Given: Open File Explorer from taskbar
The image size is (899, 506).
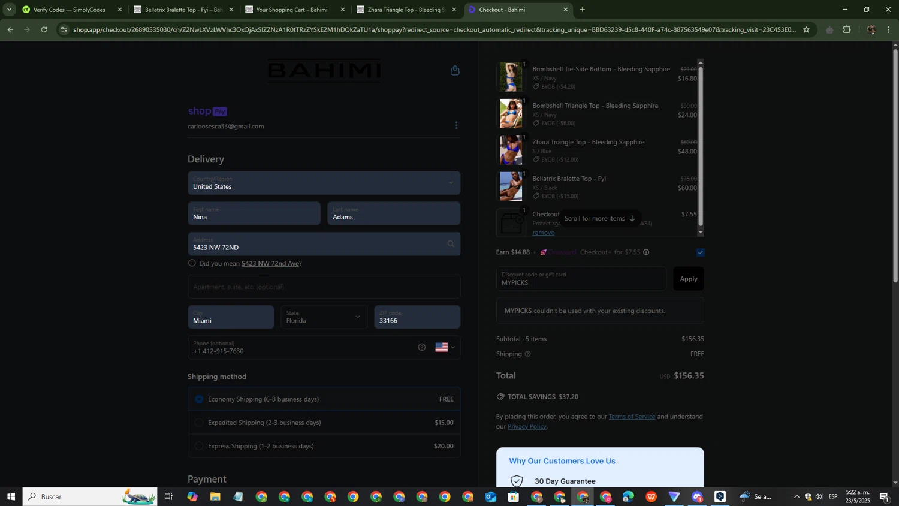Looking at the screenshot, I should pyautogui.click(x=215, y=496).
